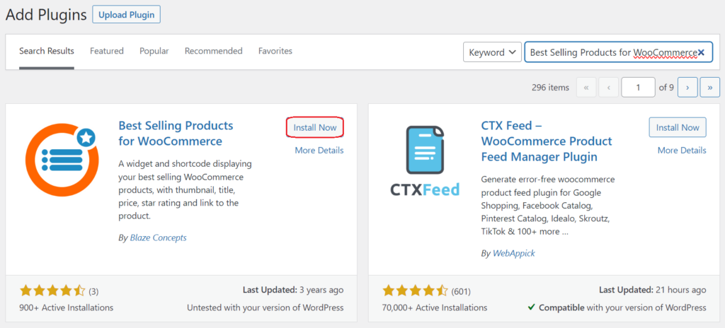Visit the WebAppick author link
This screenshot has width=725, height=328.
514,253
